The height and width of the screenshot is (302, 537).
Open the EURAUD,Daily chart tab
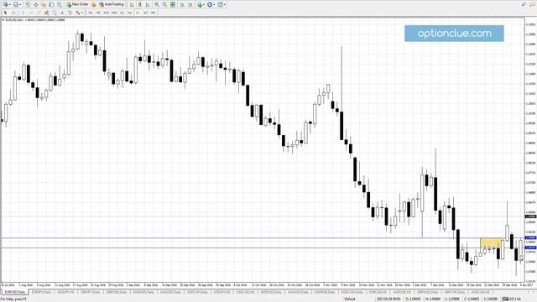[143, 292]
